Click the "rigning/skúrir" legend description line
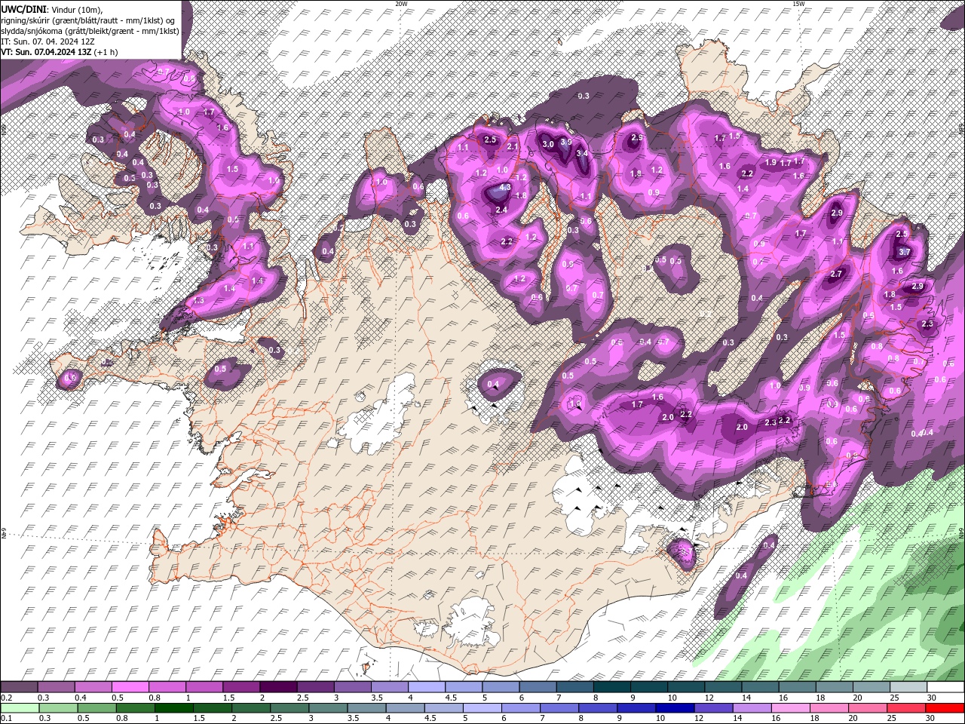 [x=88, y=20]
